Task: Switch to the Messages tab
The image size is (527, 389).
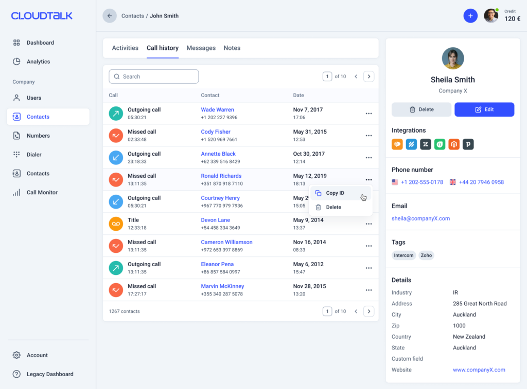Action: (x=201, y=48)
